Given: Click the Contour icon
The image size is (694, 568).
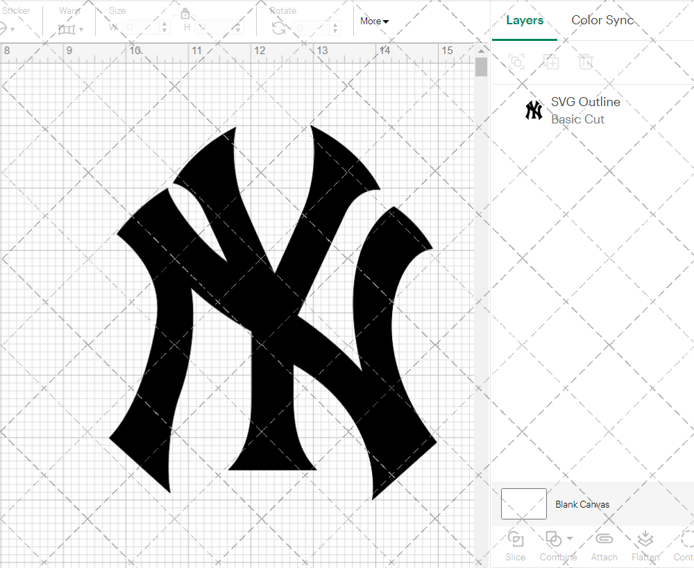Looking at the screenshot, I should pyautogui.click(x=686, y=539).
